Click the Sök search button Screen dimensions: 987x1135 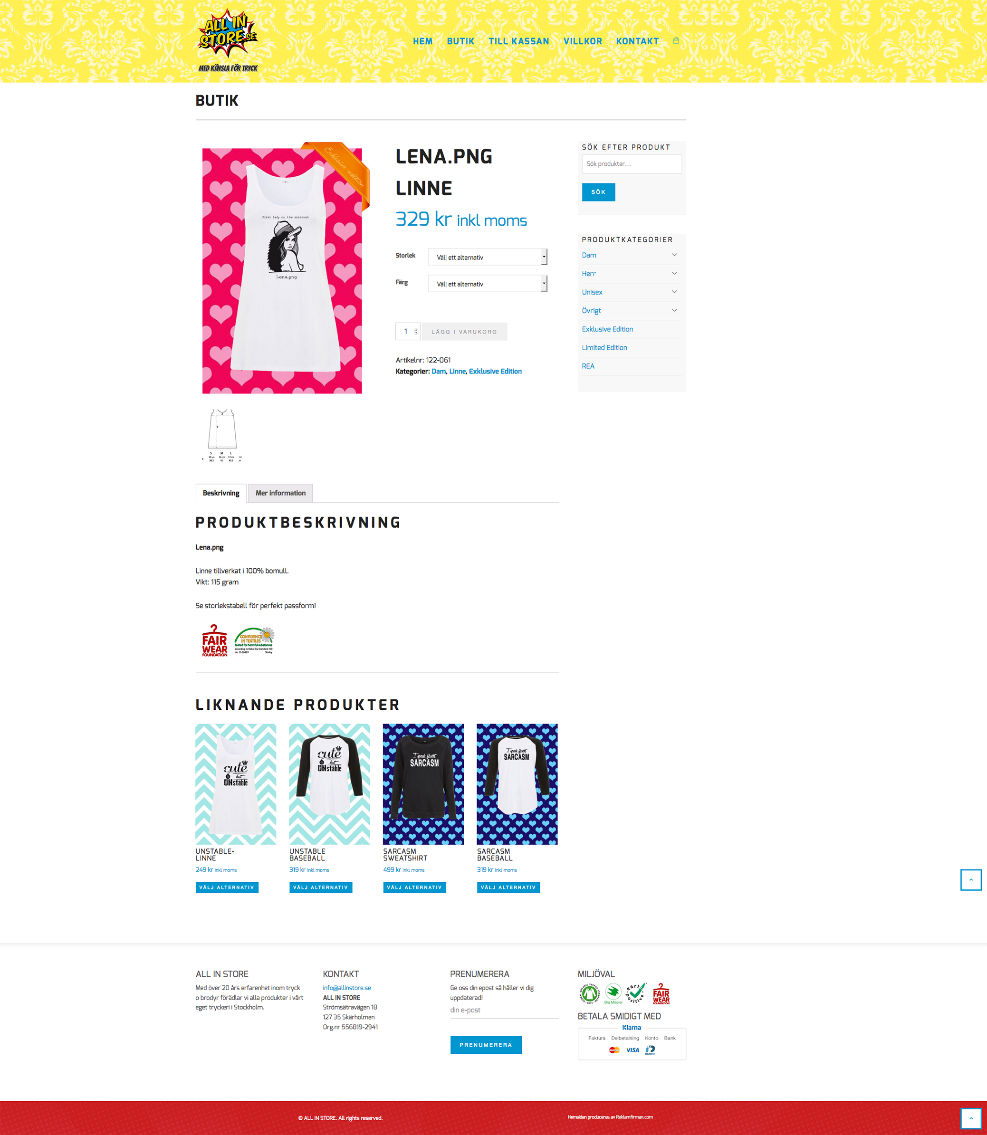tap(598, 192)
